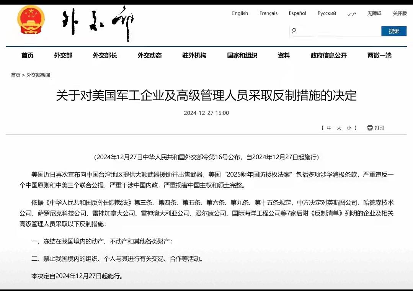The image size is (413, 291).
Task: Click the magnifier icon in search box
Action: pos(294,31)
